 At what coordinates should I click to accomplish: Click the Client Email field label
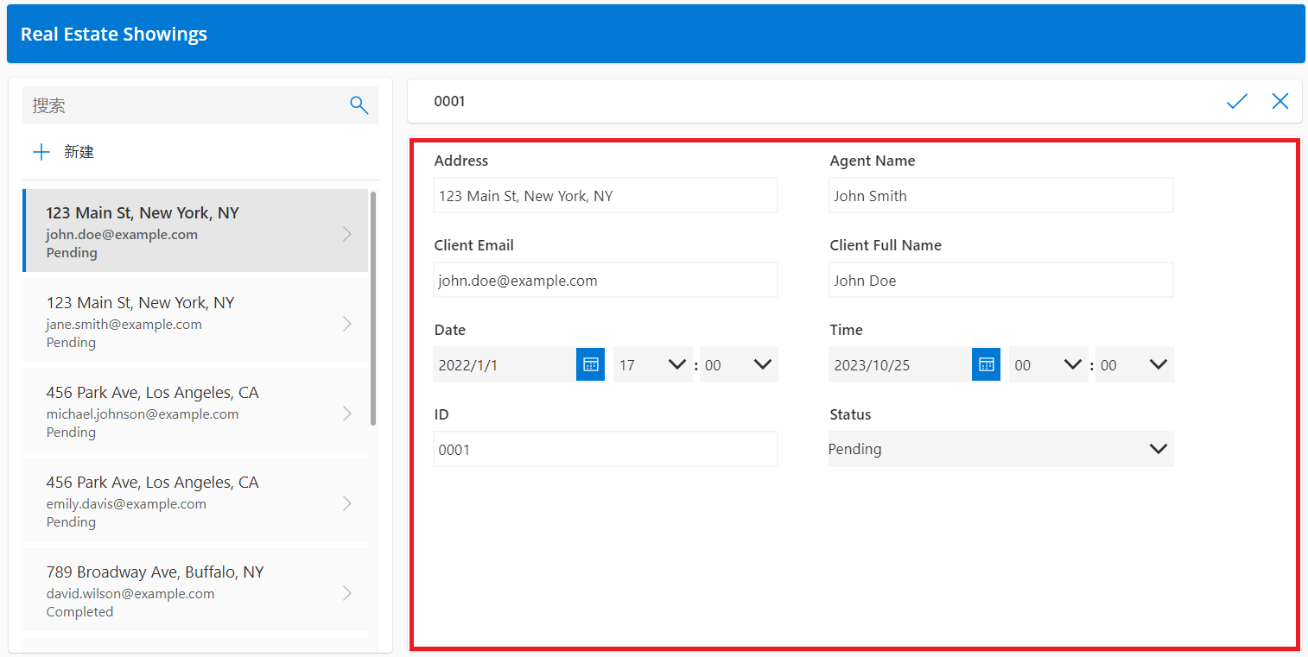pos(474,245)
